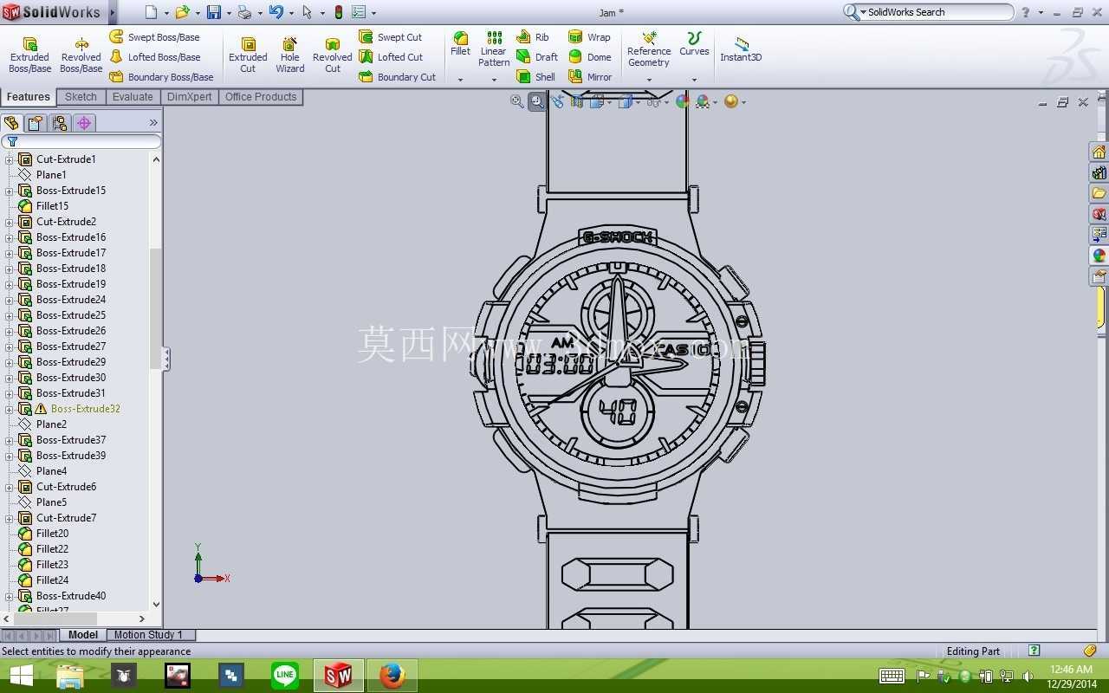The height and width of the screenshot is (693, 1109).
Task: Apply the Fillet feature tool
Action: [x=461, y=44]
